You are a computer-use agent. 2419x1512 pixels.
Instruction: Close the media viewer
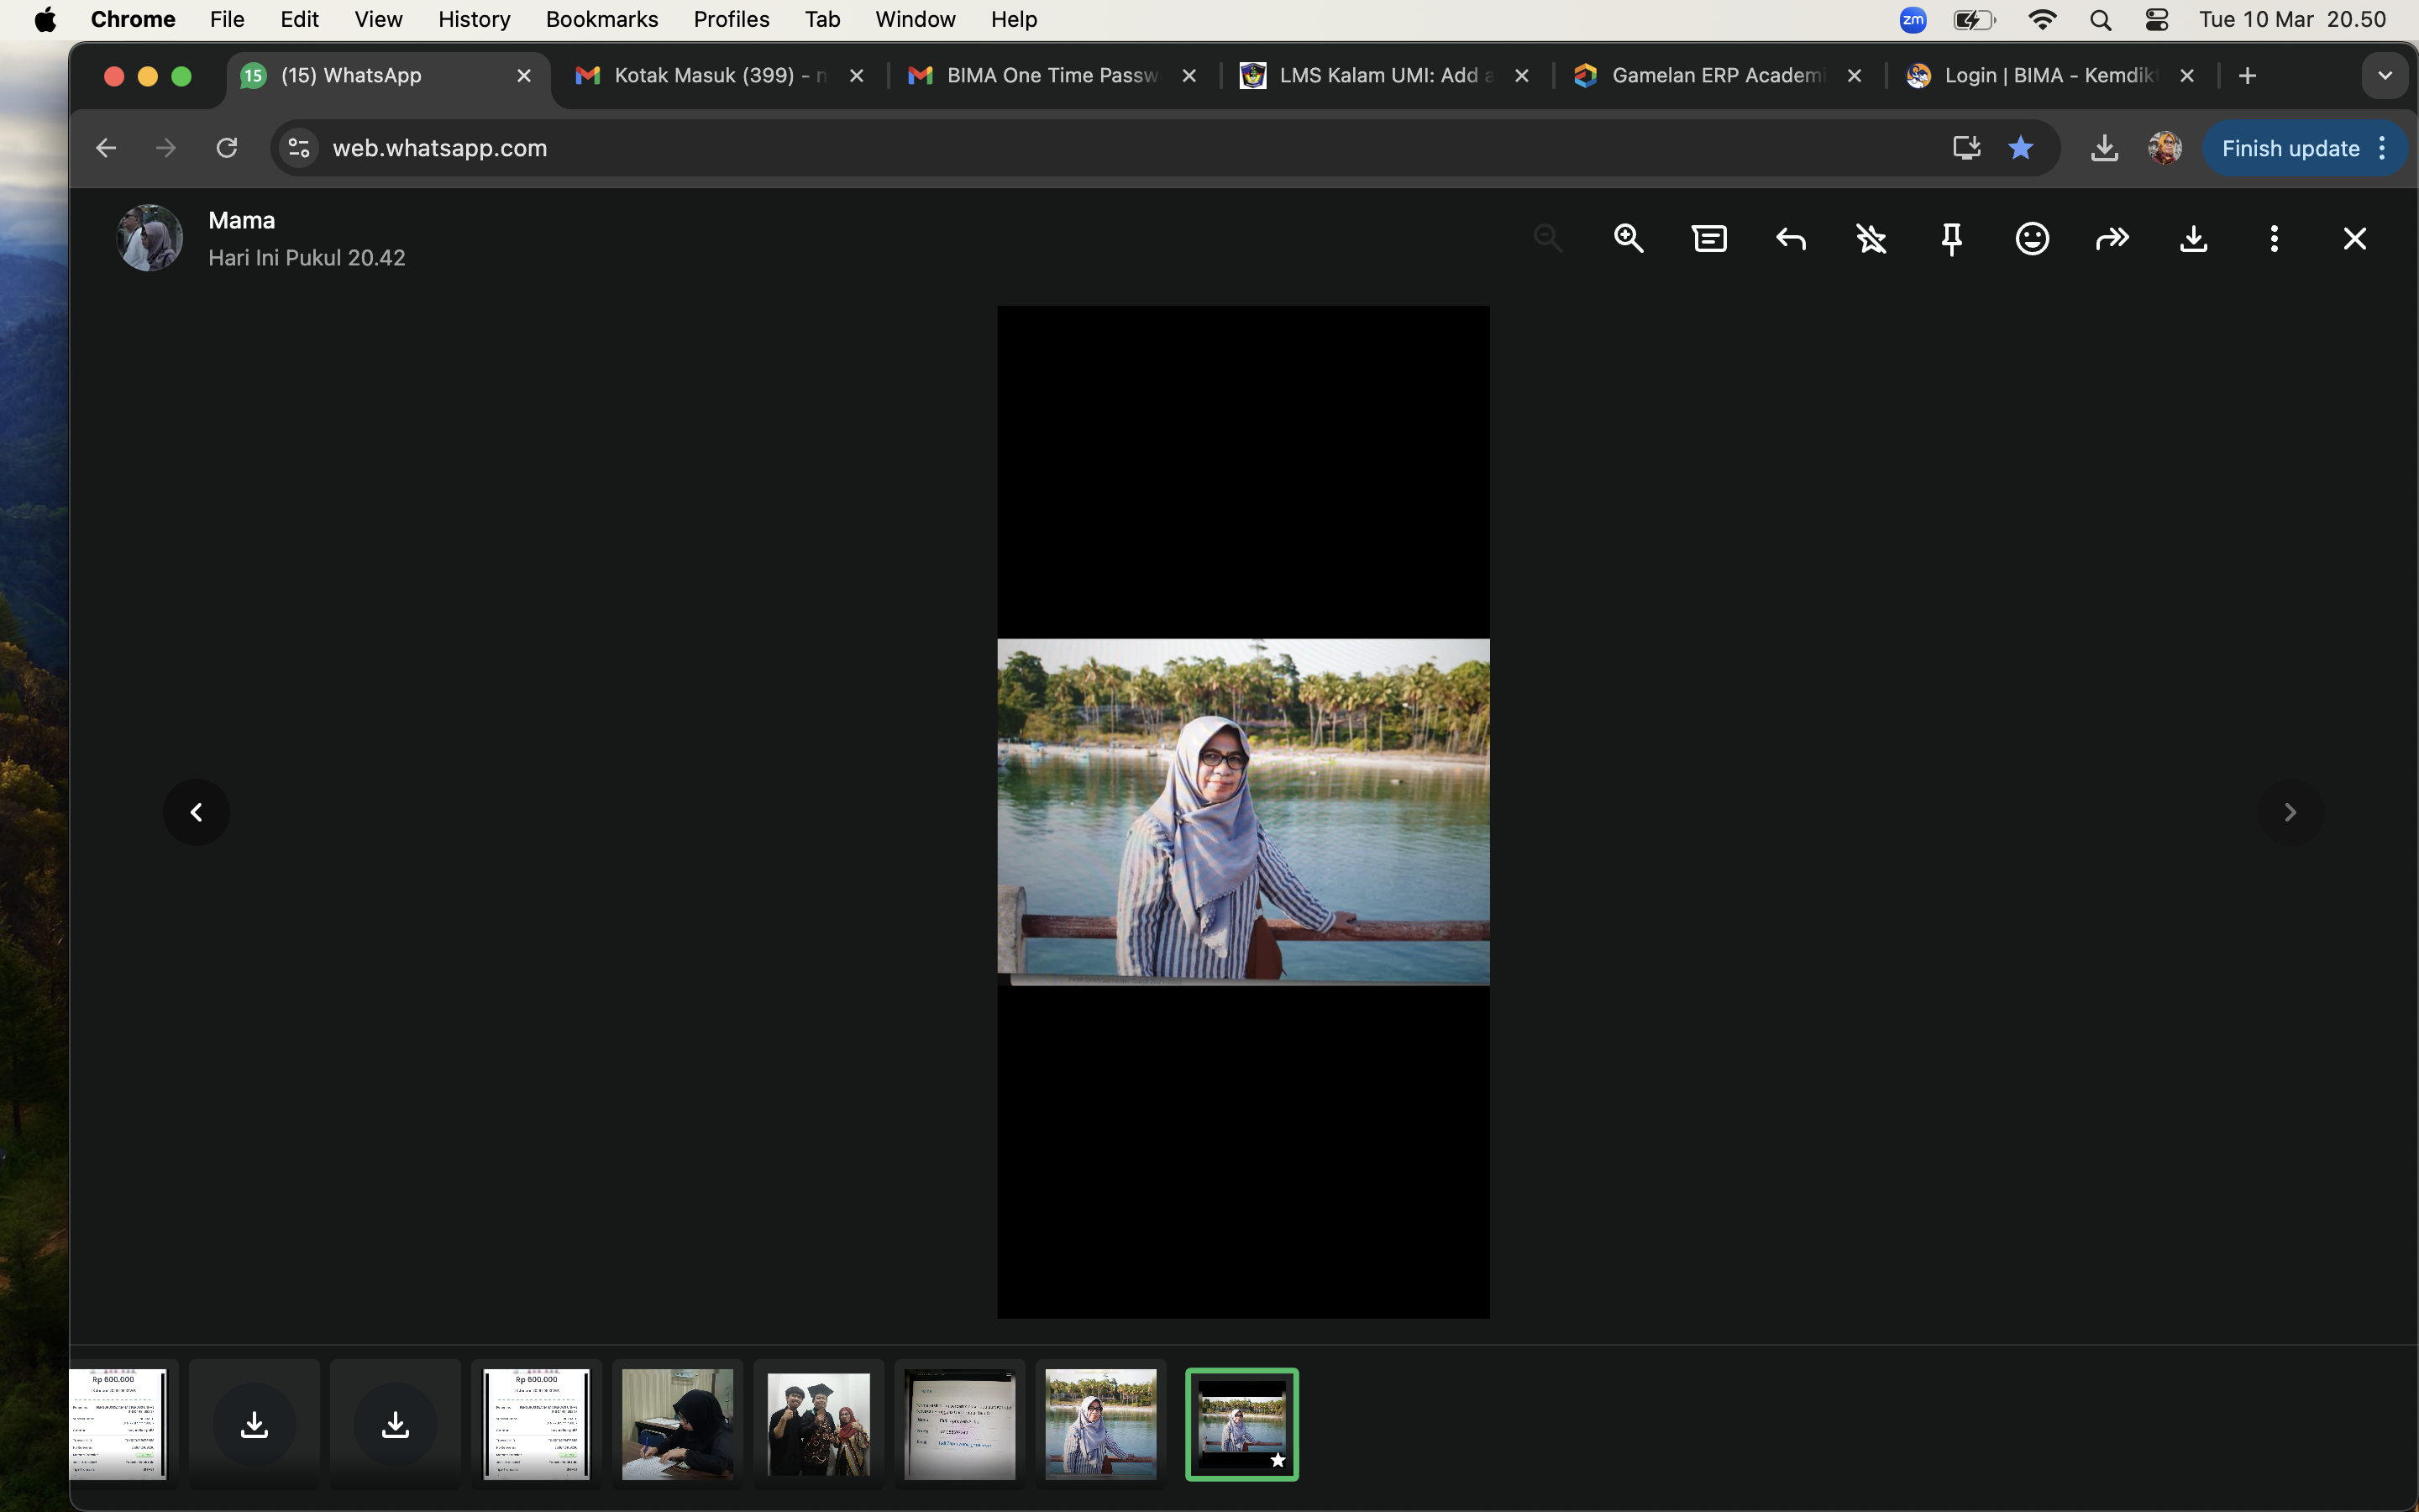(x=2355, y=238)
